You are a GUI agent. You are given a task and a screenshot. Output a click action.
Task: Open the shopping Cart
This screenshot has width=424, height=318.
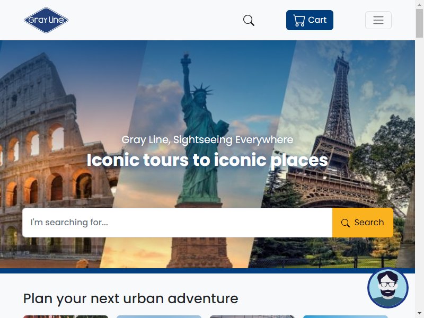[x=310, y=20]
